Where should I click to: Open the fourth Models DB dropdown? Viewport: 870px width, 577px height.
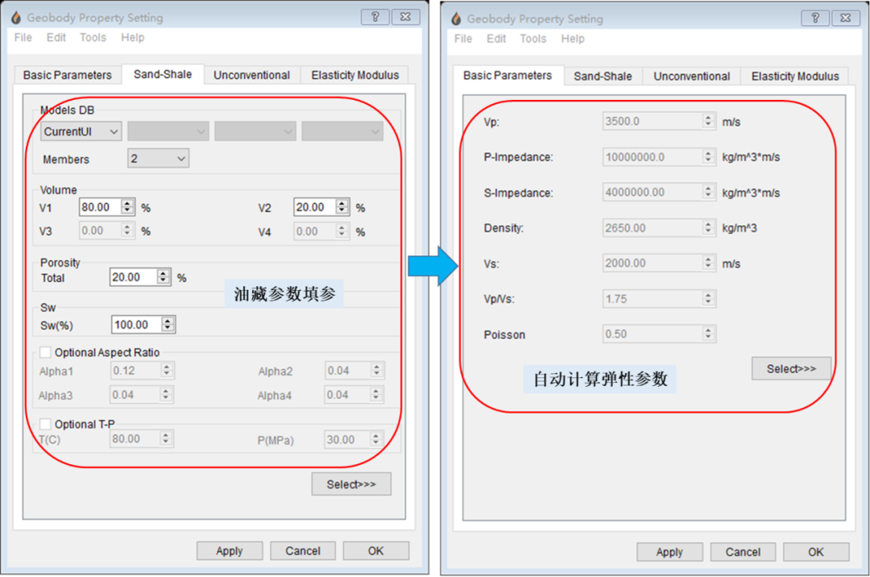click(x=342, y=131)
